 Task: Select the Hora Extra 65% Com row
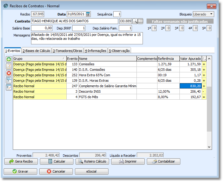click(109, 75)
